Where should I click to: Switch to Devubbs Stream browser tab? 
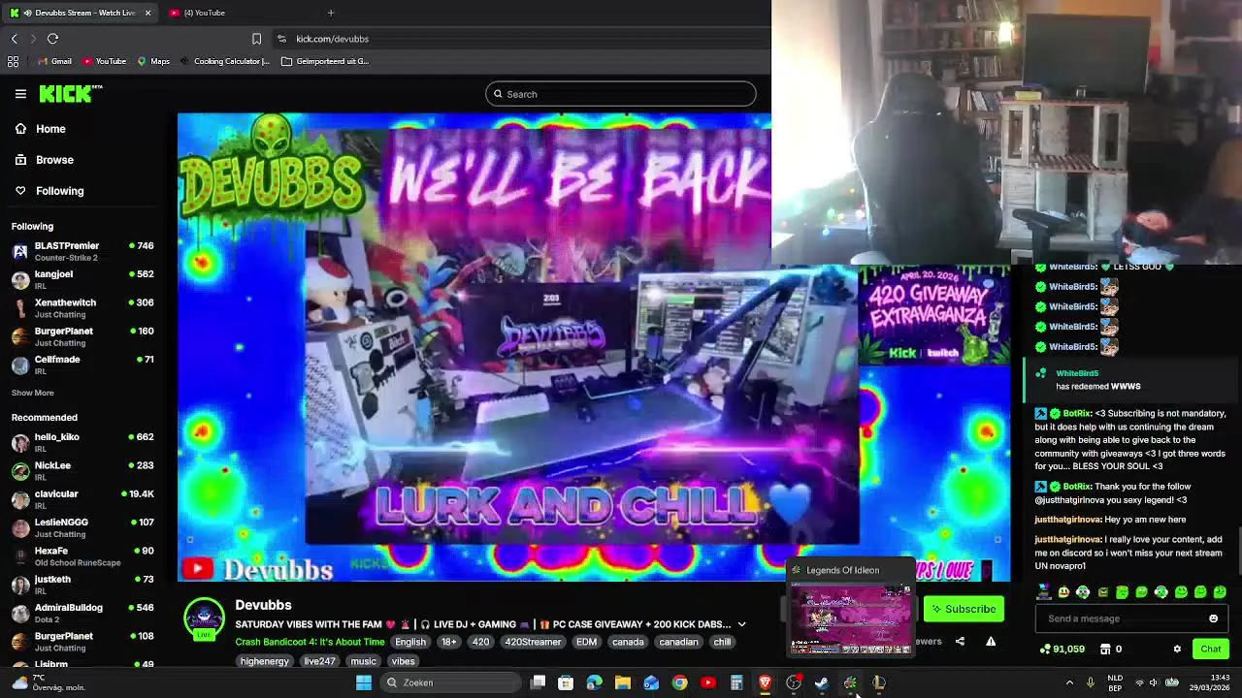pyautogui.click(x=80, y=13)
